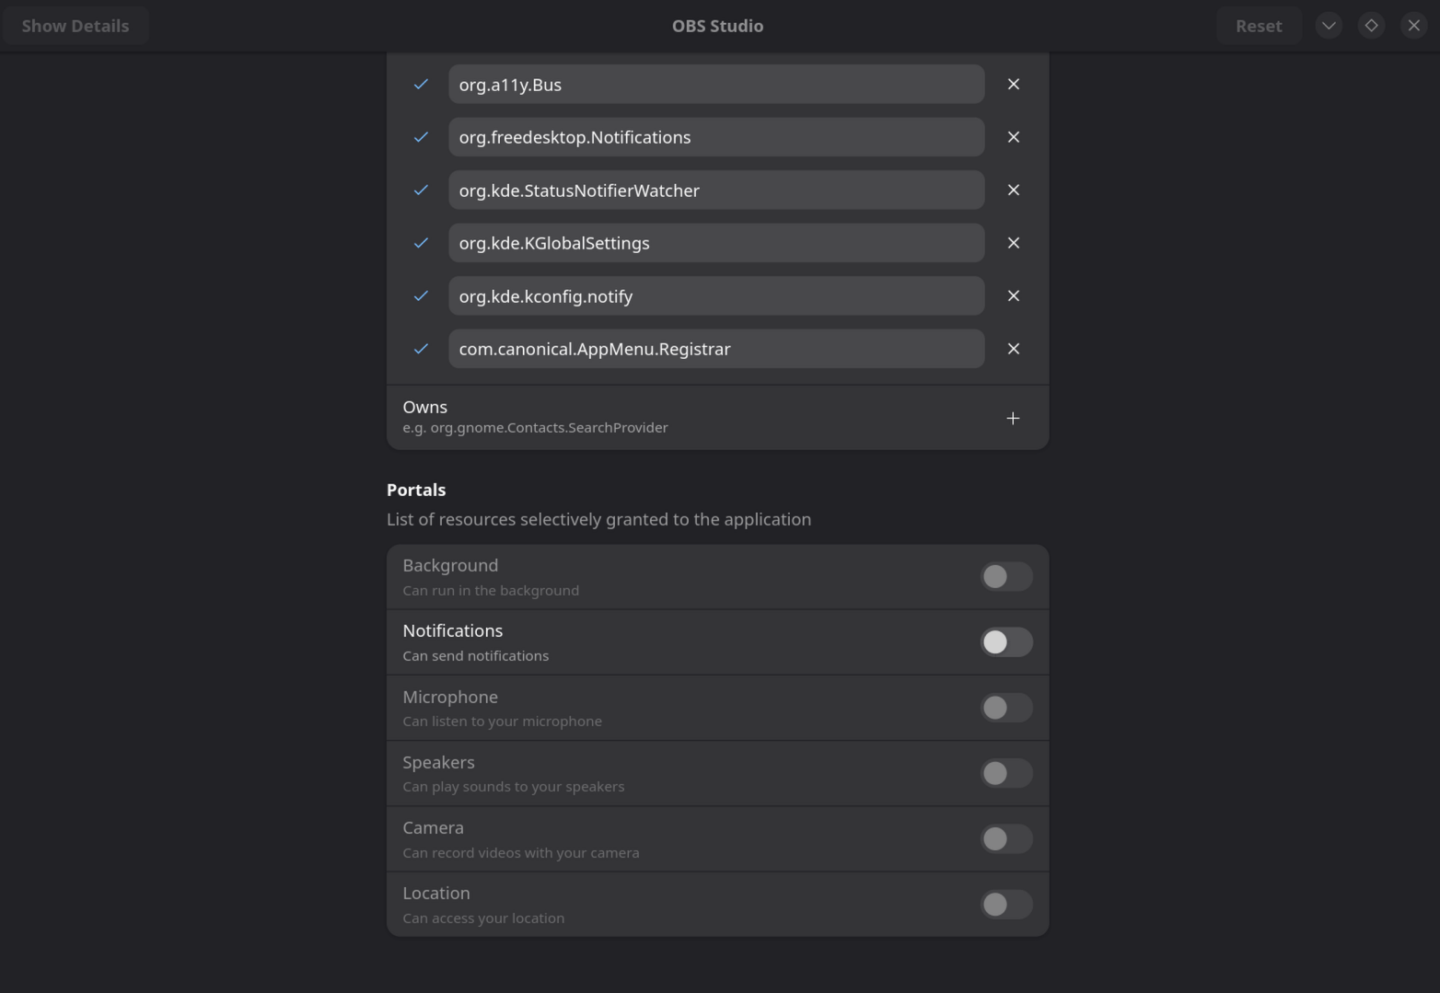
Task: Remove the org.kde.StatusNotifierWatcher entry
Action: (1013, 191)
